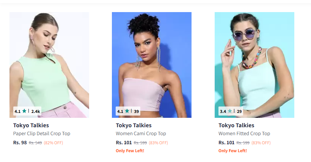
Task: Select the Women Fitted Crop Top title
Action: pos(244,134)
